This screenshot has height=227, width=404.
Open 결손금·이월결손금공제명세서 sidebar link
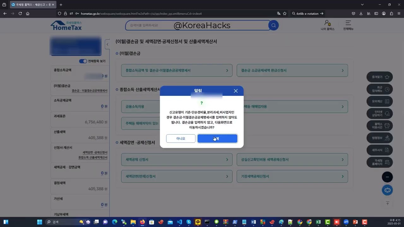pyautogui.click(x=90, y=90)
